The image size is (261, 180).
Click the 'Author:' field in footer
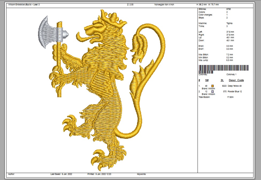coord(12,174)
